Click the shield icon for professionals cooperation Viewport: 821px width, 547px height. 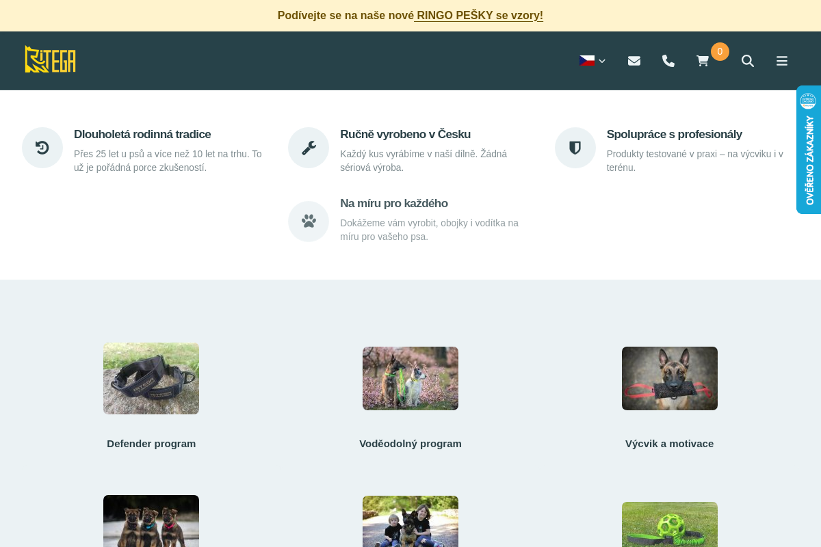coord(575,148)
